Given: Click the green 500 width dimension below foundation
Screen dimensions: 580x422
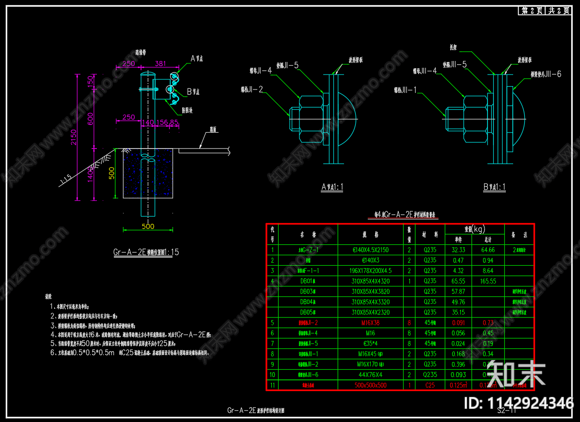Looking at the screenshot, I should 148,226.
